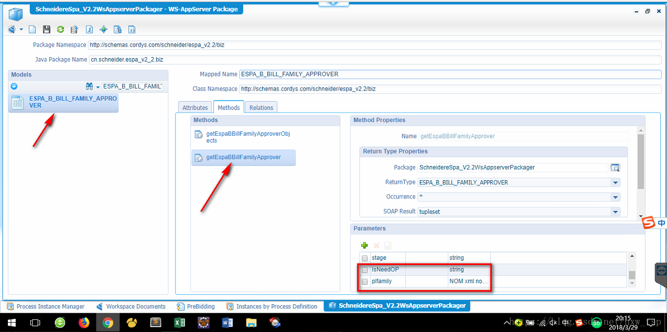Image resolution: width=667 pixels, height=332 pixels.
Task: Click the Mapped Name field
Action: pyautogui.click(x=450, y=74)
